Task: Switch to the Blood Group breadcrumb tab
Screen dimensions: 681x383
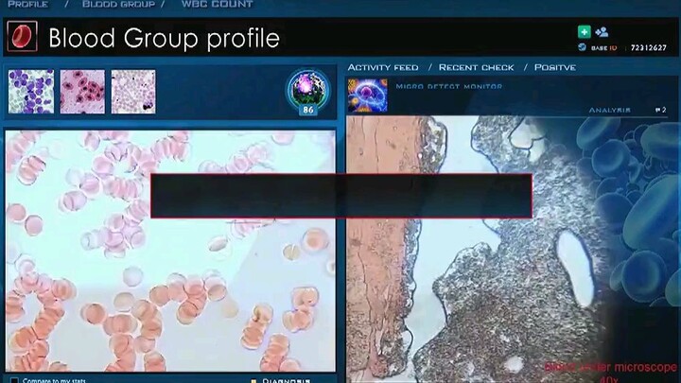Action: pyautogui.click(x=118, y=5)
